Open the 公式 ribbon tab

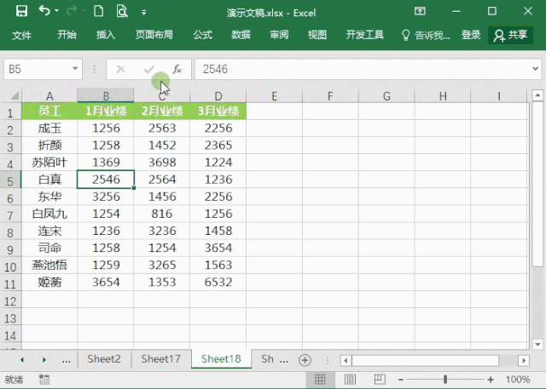(202, 35)
